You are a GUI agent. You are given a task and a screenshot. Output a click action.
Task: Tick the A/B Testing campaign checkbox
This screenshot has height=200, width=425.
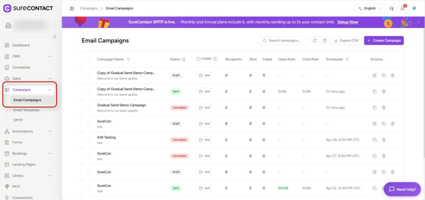tap(88, 140)
